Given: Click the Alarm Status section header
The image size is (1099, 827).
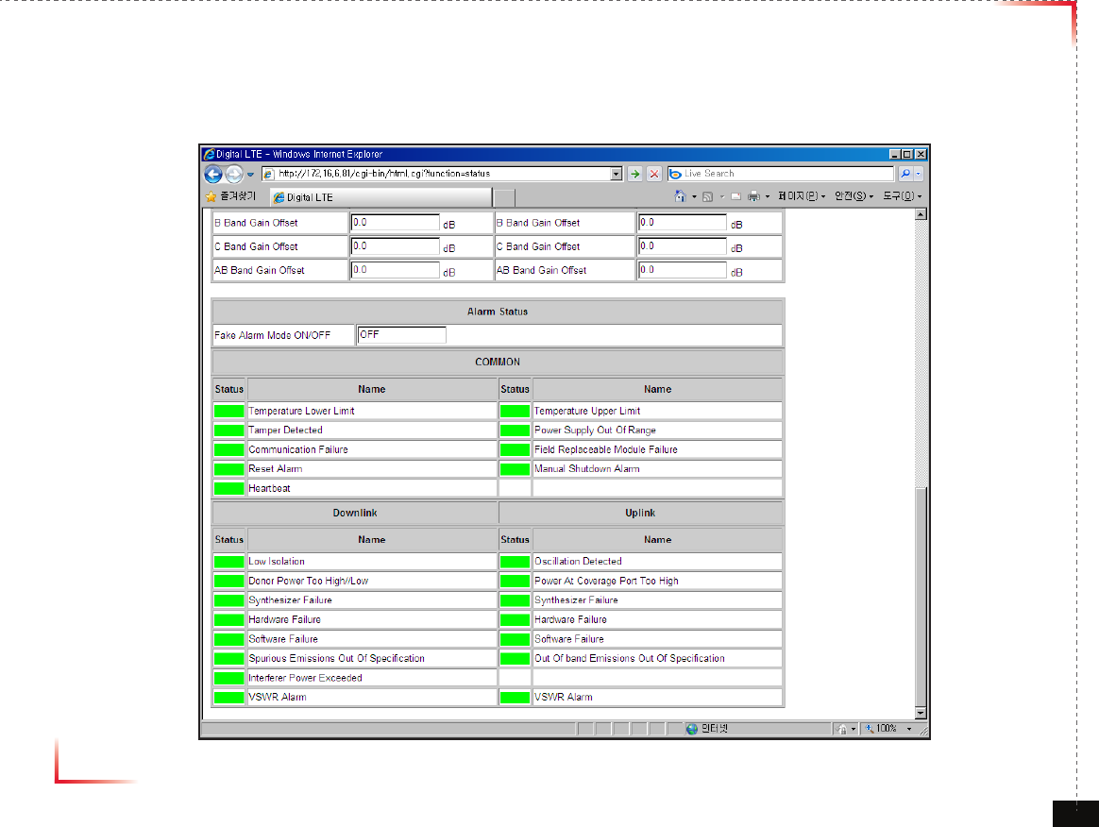Looking at the screenshot, I should click(x=498, y=312).
